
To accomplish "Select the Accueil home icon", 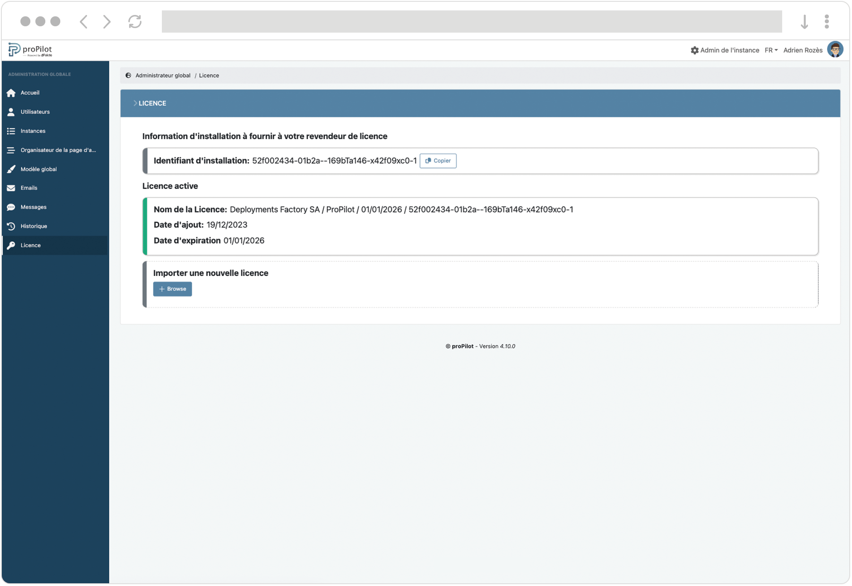I will 11,92.
